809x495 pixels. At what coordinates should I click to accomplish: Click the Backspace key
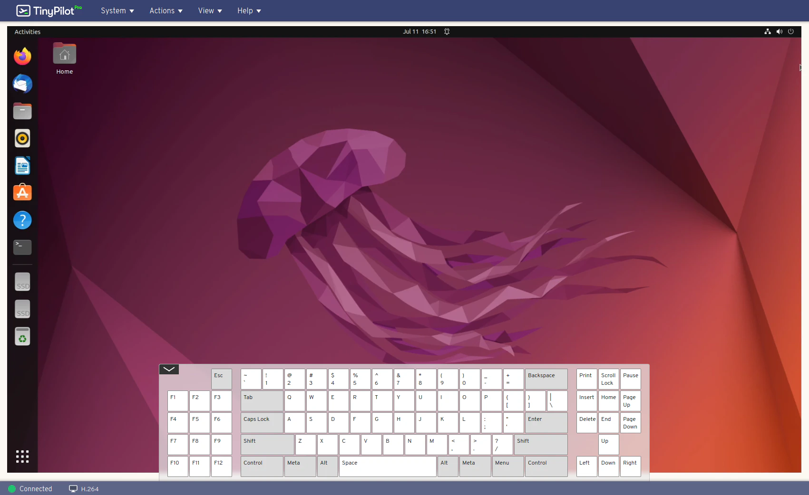[546, 379]
